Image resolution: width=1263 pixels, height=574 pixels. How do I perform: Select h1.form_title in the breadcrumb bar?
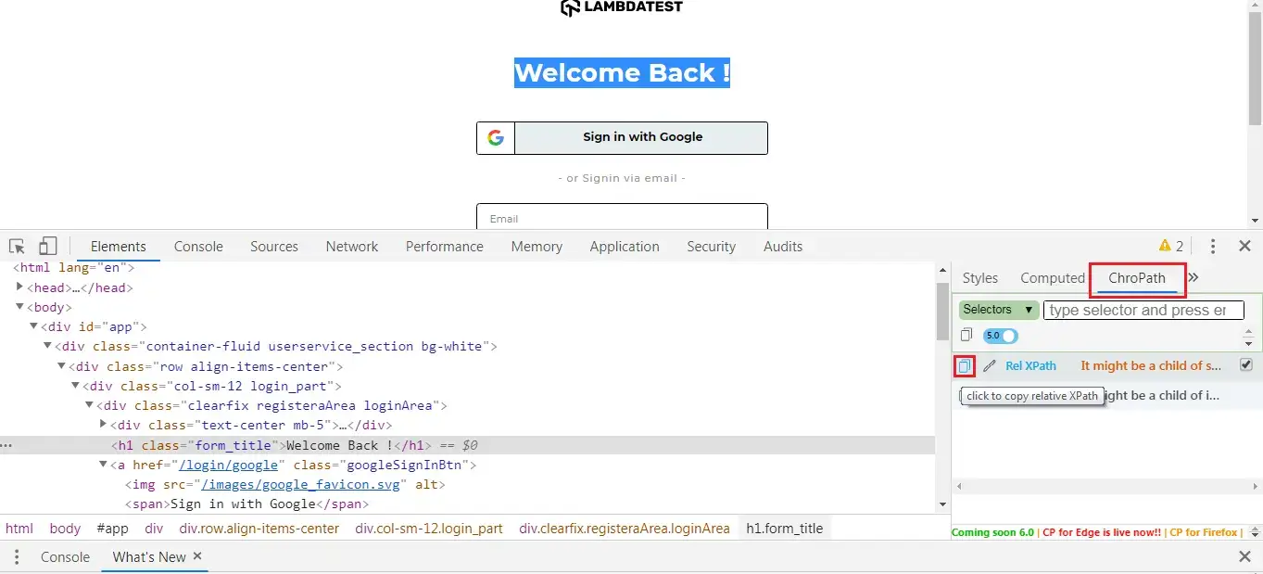click(x=784, y=529)
